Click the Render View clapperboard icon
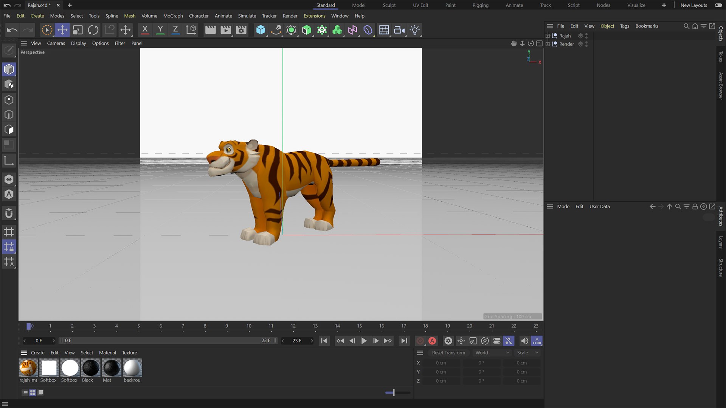726x408 pixels. [x=210, y=30]
